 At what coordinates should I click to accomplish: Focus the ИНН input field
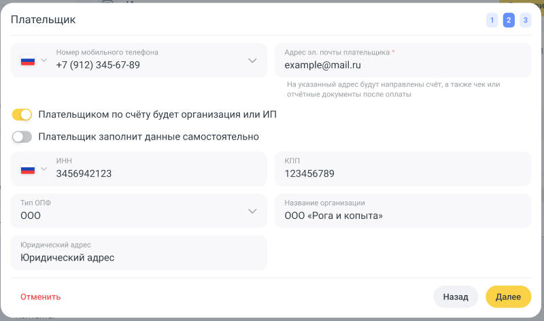click(x=156, y=173)
